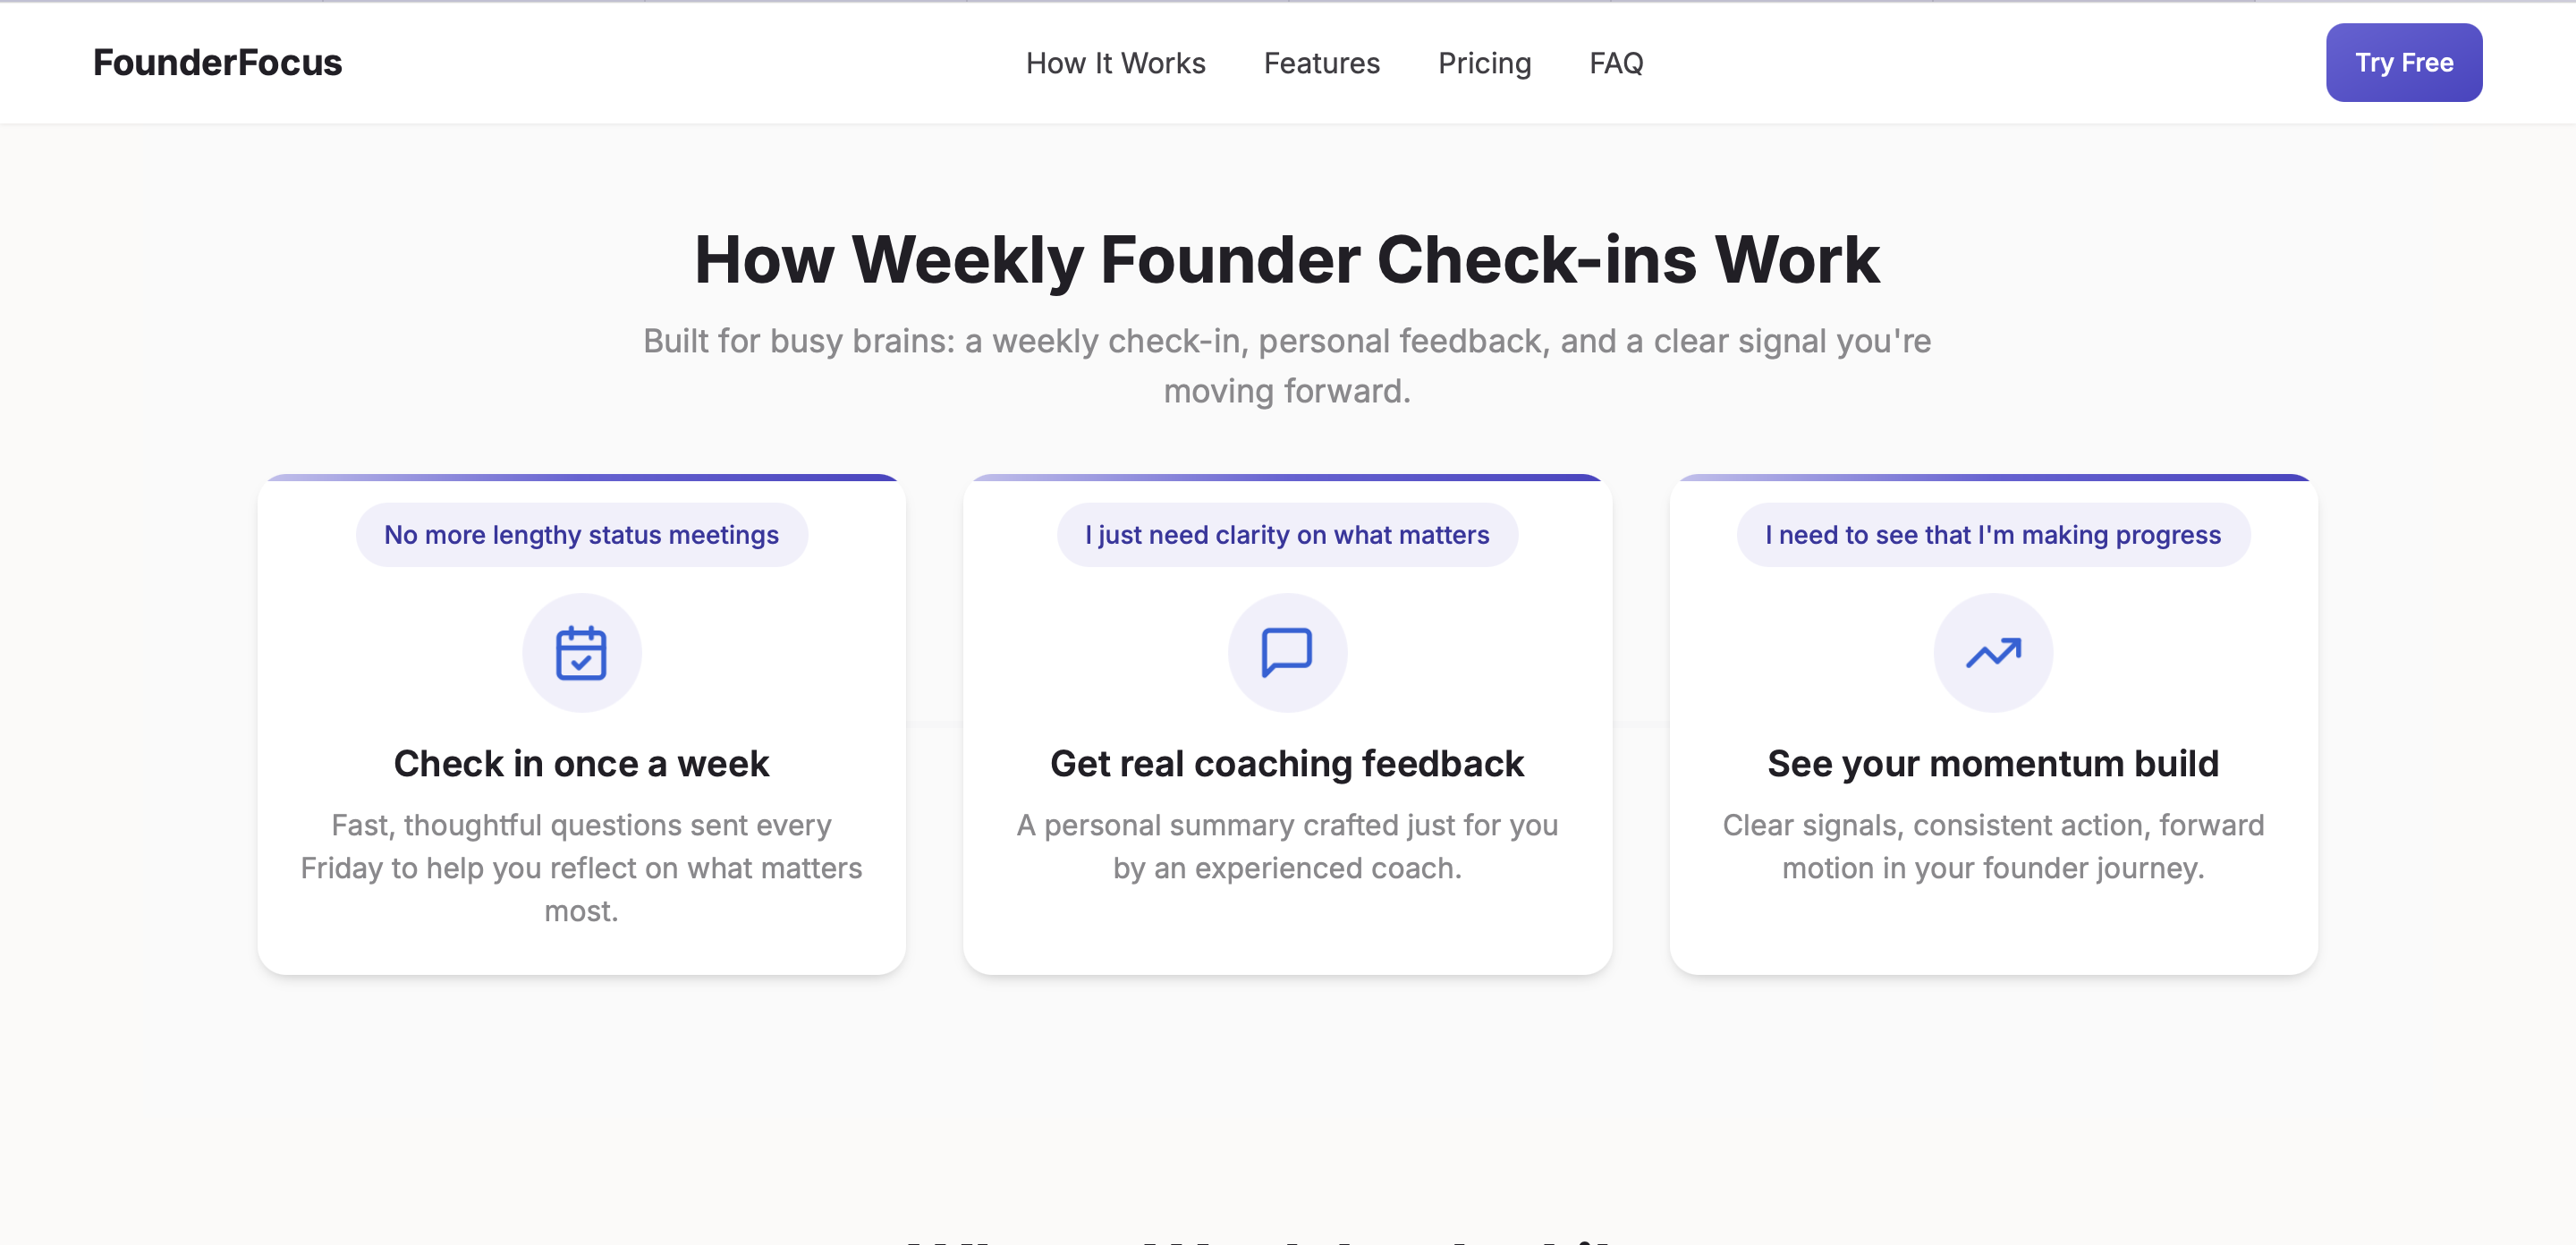Open the FAQ section
The image size is (2576, 1245).
pyautogui.click(x=1616, y=63)
